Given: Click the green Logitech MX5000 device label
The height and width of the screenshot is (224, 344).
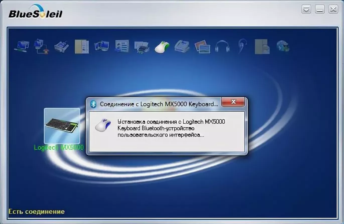Looking at the screenshot, I should point(59,148).
